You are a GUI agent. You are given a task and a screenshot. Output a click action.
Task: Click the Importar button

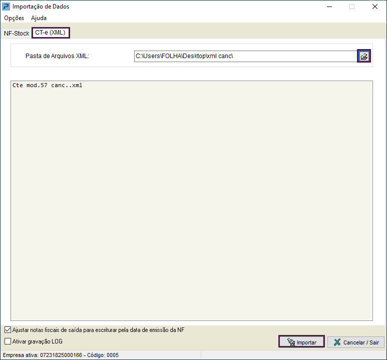pos(301,341)
